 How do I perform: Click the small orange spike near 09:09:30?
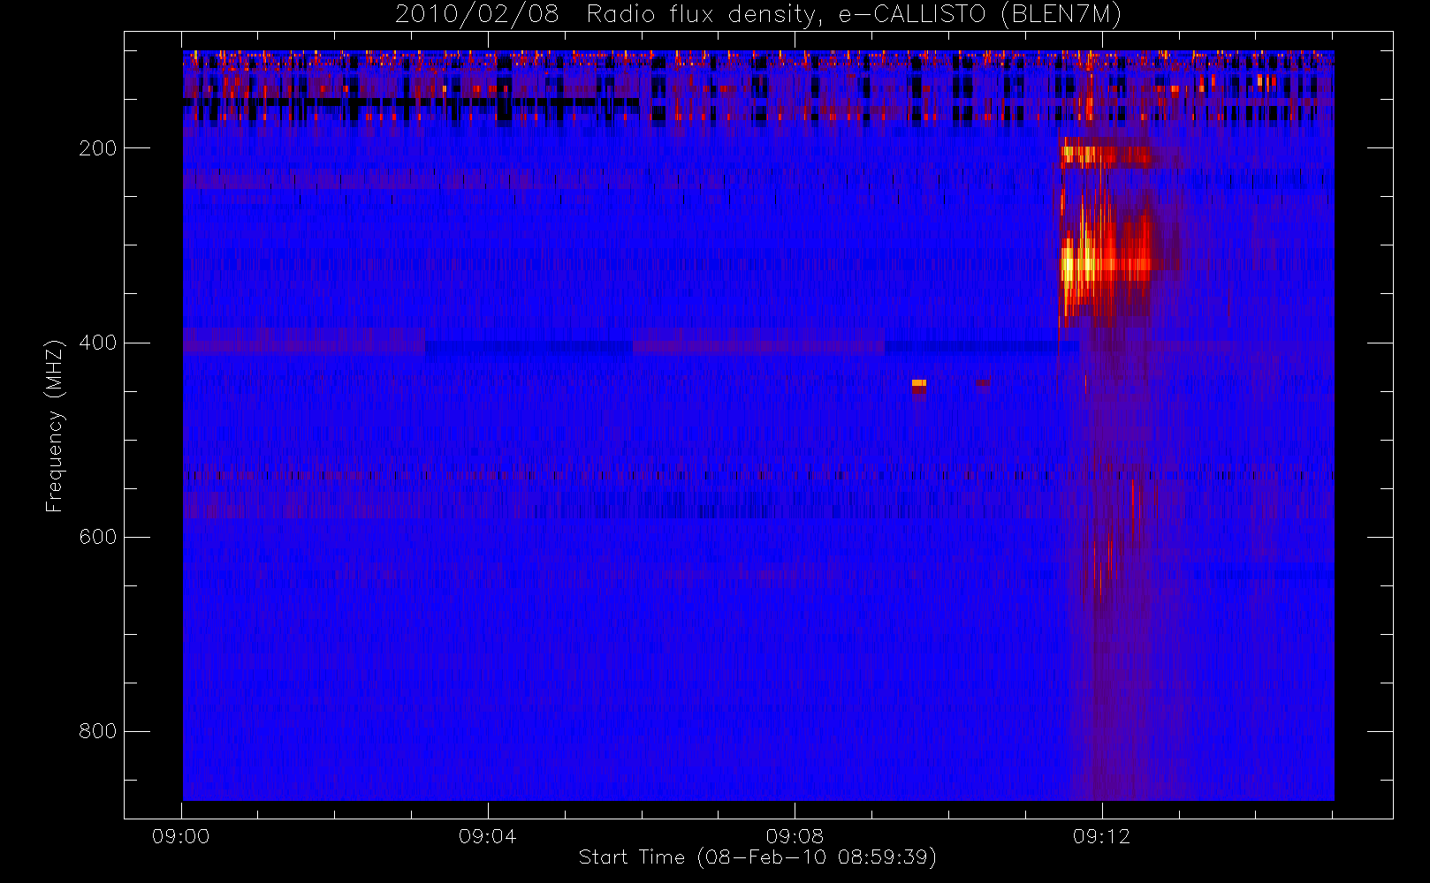919,383
